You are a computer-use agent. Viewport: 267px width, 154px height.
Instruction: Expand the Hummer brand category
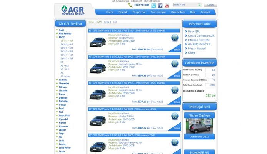[63, 126]
